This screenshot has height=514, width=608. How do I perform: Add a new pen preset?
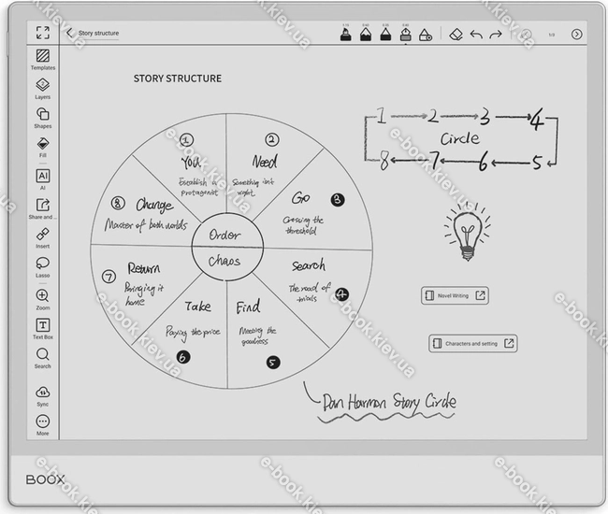coord(426,35)
